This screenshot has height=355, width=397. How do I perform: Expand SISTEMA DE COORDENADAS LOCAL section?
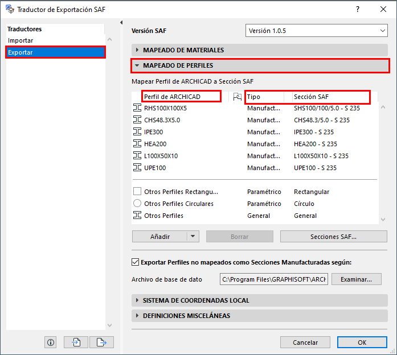click(260, 300)
